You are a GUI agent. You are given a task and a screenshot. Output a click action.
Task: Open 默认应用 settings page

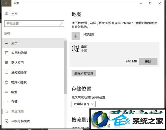[x=33, y=63]
